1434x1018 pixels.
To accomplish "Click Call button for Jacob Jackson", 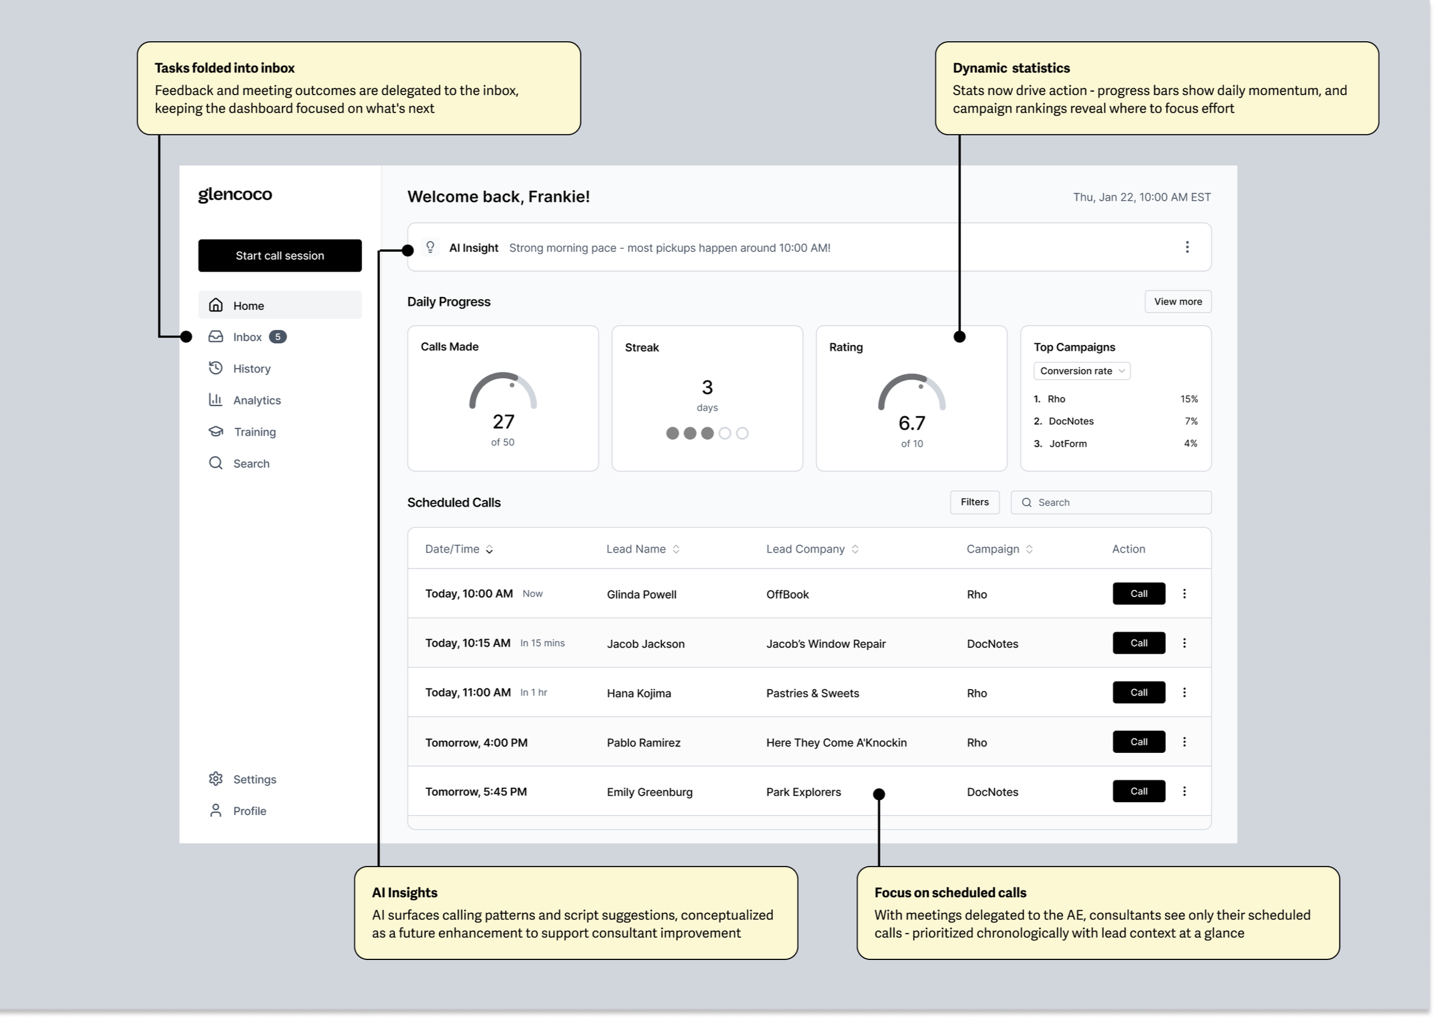I will 1139,643.
